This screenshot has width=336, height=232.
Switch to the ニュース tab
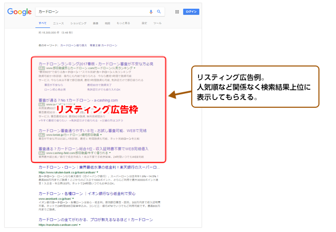tap(58, 23)
